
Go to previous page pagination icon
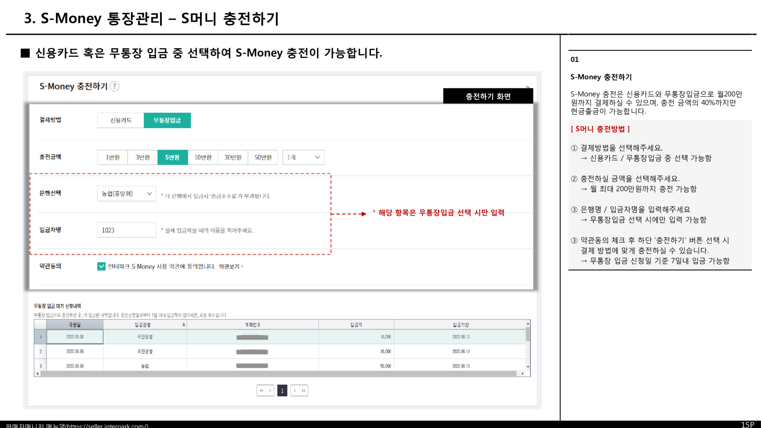pyautogui.click(x=270, y=390)
